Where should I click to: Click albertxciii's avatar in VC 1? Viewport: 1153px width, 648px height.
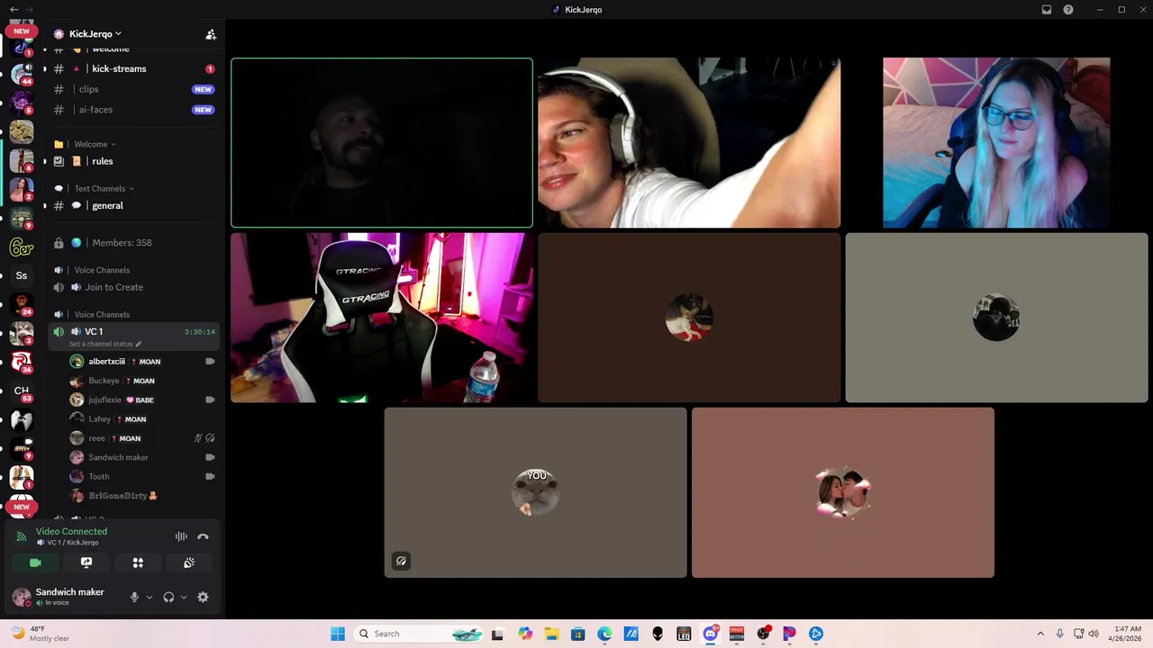[77, 362]
